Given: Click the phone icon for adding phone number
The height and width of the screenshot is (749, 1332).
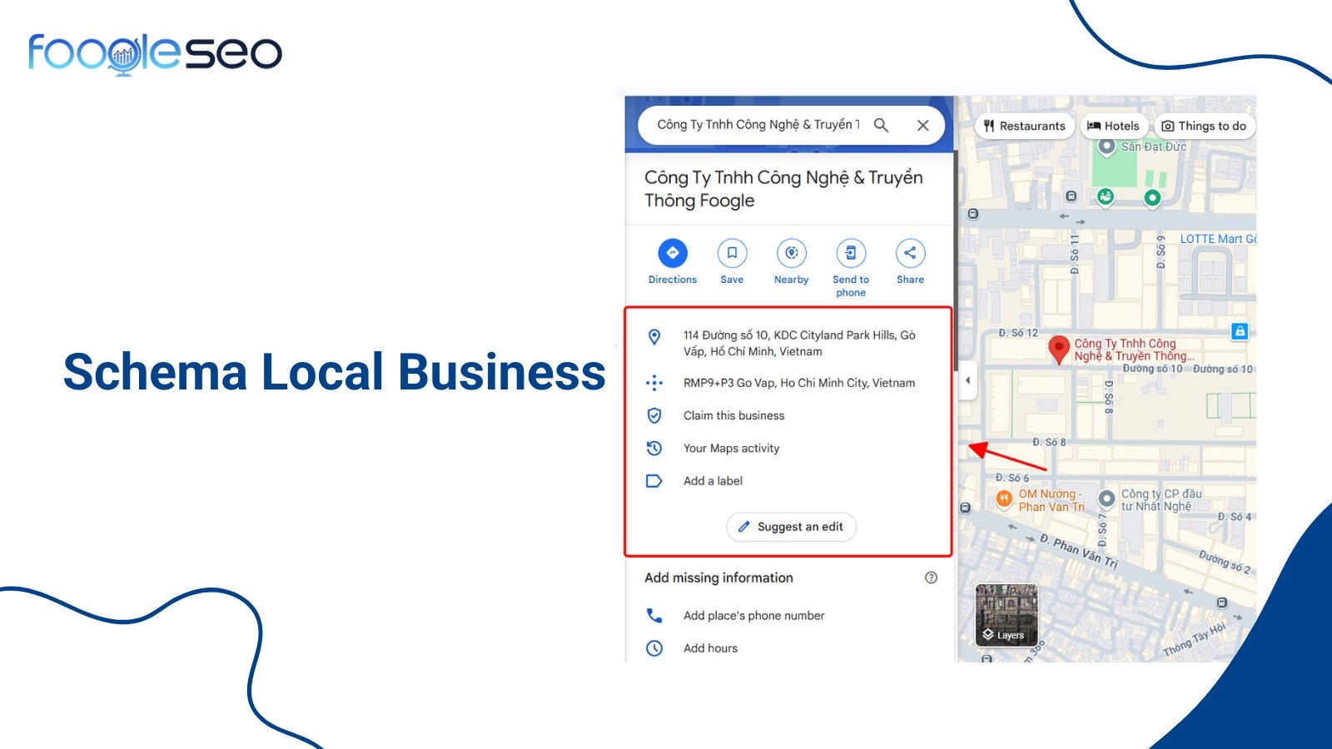Looking at the screenshot, I should coord(654,616).
